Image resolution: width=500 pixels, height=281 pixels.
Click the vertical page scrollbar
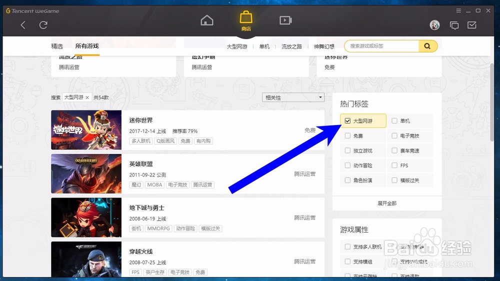tap(491, 102)
